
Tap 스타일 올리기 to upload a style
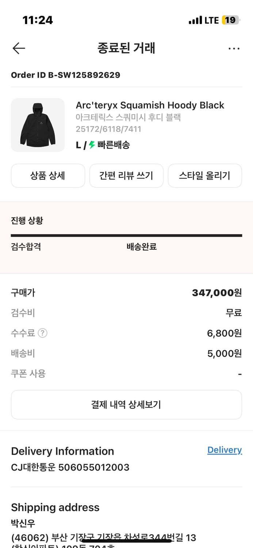point(205,176)
